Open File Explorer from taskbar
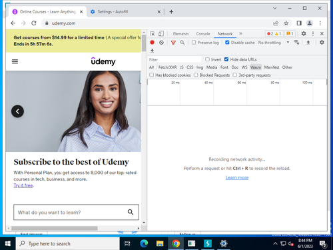 pyautogui.click(x=160, y=243)
